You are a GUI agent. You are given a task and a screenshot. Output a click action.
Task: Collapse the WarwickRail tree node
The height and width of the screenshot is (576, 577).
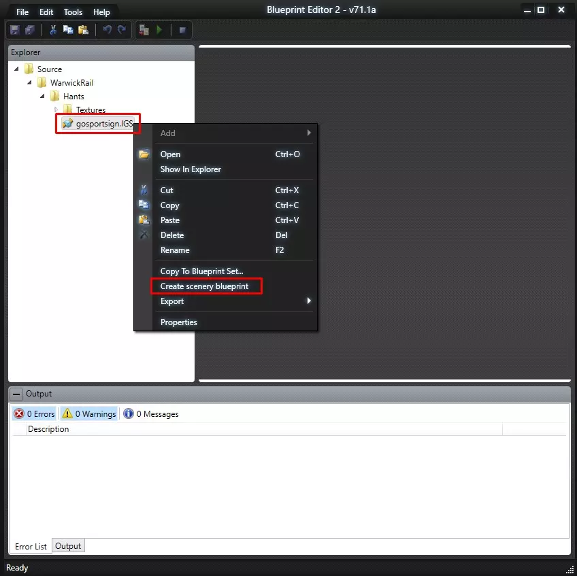[29, 82]
